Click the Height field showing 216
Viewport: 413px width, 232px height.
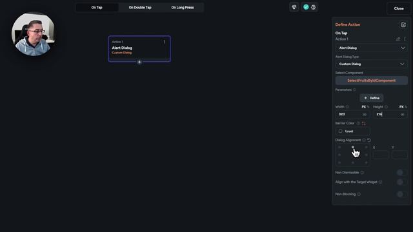(390, 114)
